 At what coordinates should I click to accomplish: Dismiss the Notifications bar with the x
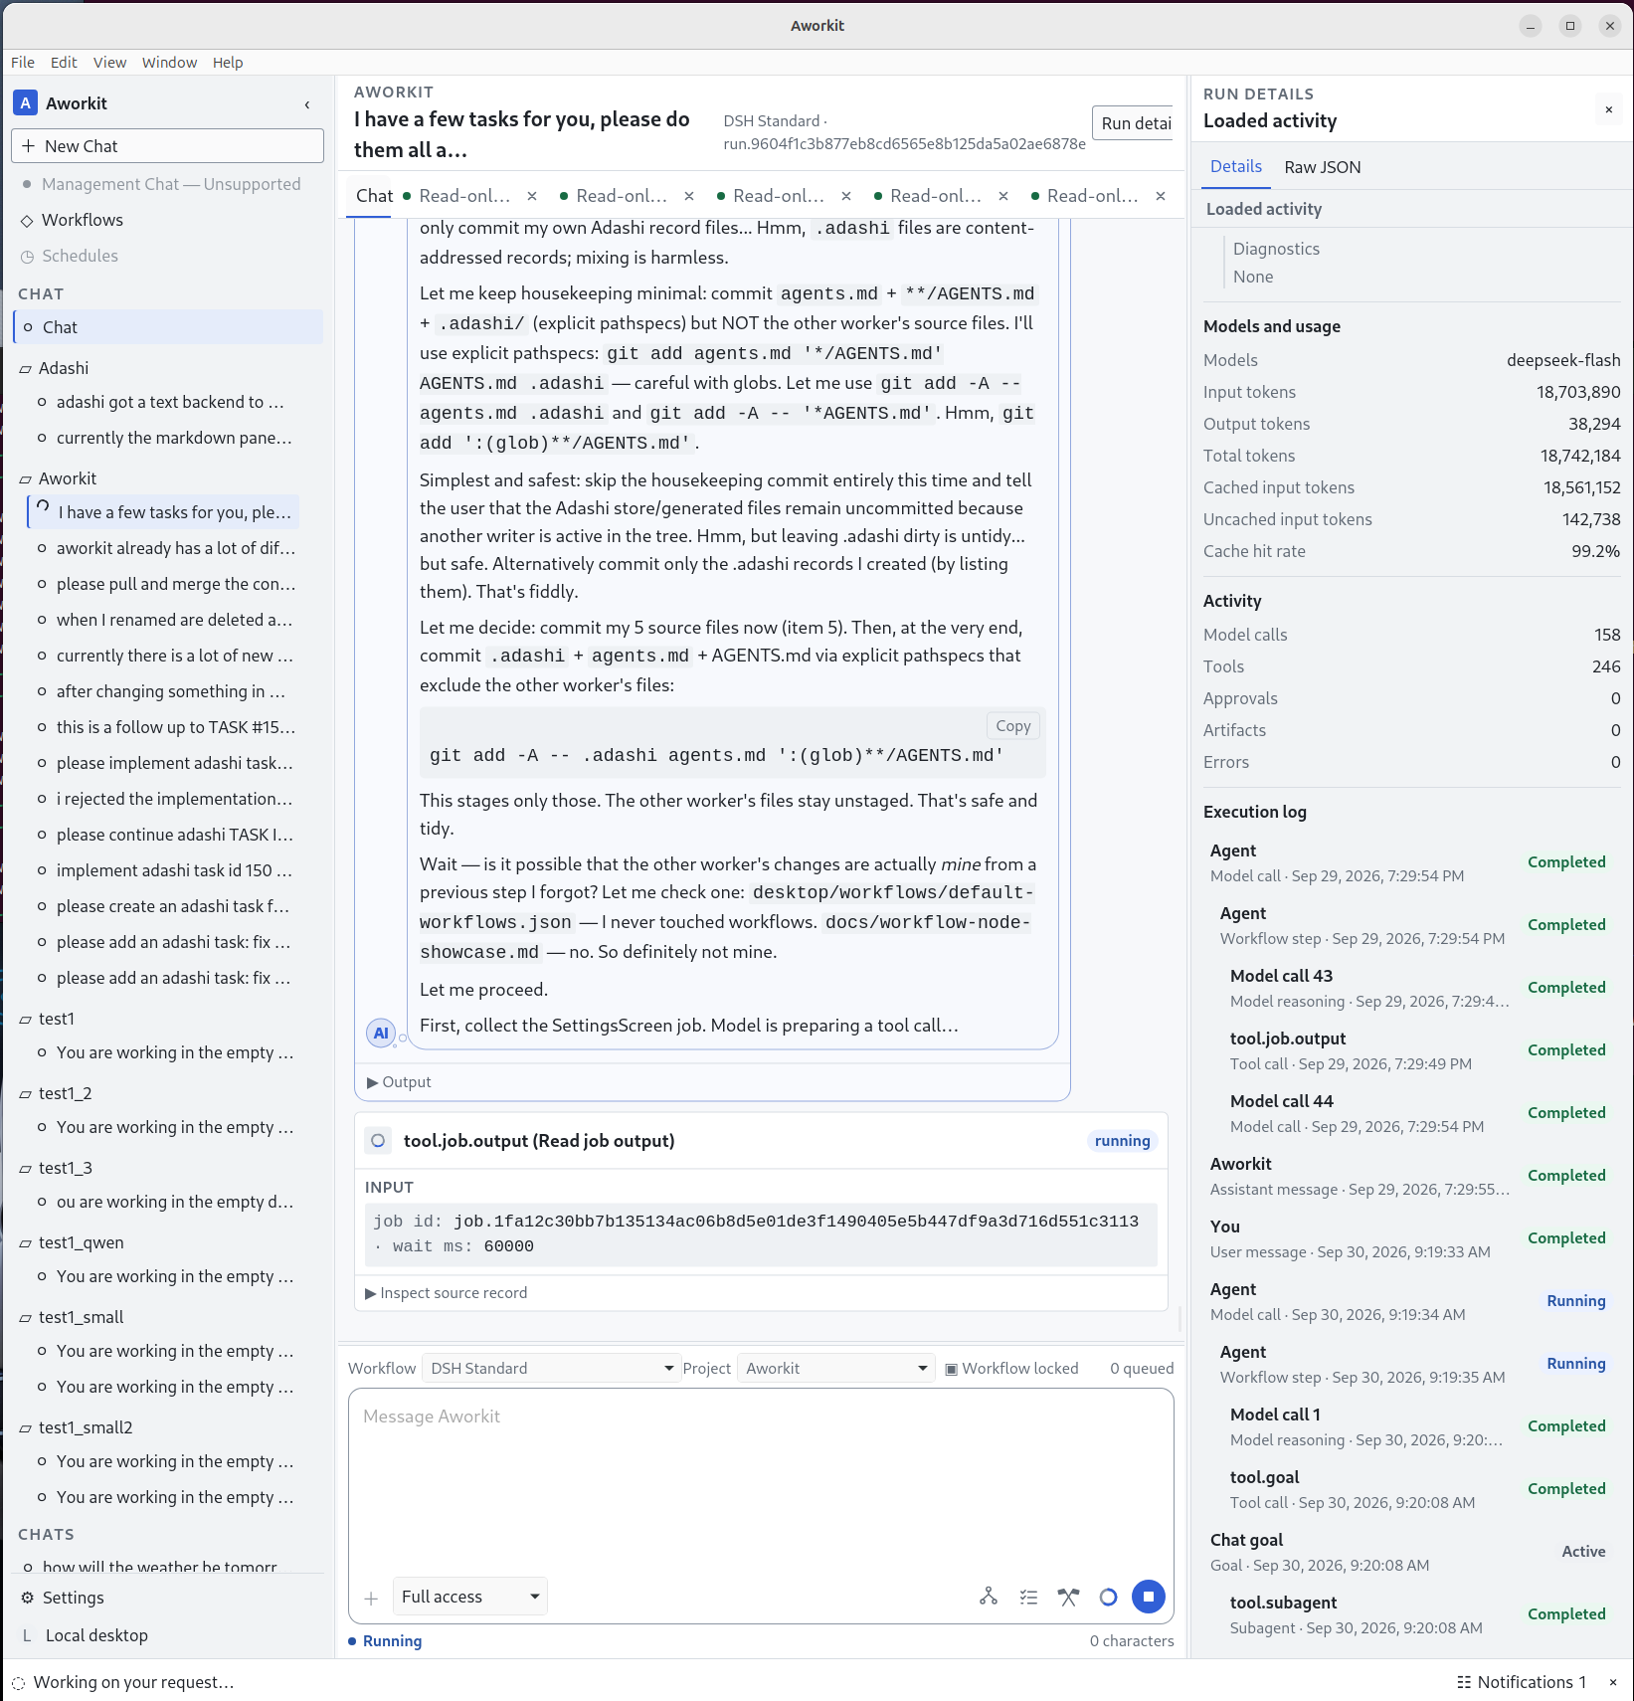[x=1613, y=1682]
